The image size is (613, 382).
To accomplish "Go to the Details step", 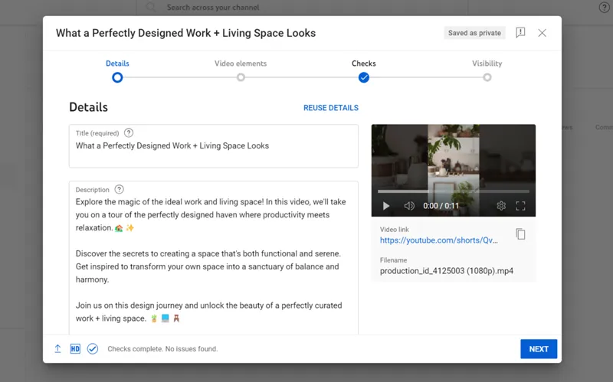I will [117, 77].
